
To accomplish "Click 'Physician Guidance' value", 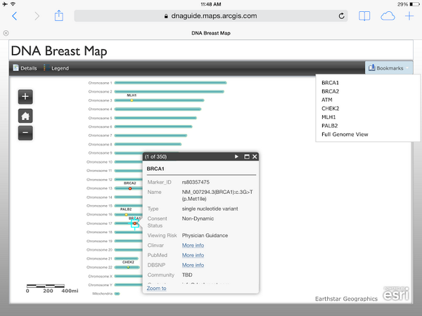I will click(x=205, y=235).
